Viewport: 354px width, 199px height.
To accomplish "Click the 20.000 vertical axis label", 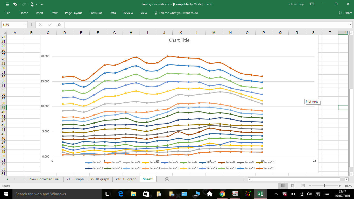I will (x=45, y=56).
